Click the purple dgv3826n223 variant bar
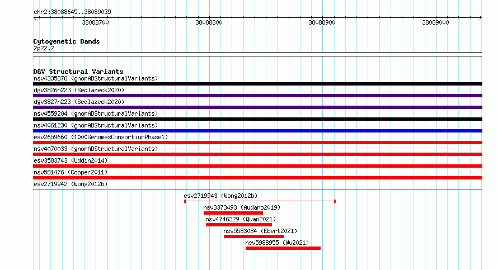498x270 pixels. (257, 96)
